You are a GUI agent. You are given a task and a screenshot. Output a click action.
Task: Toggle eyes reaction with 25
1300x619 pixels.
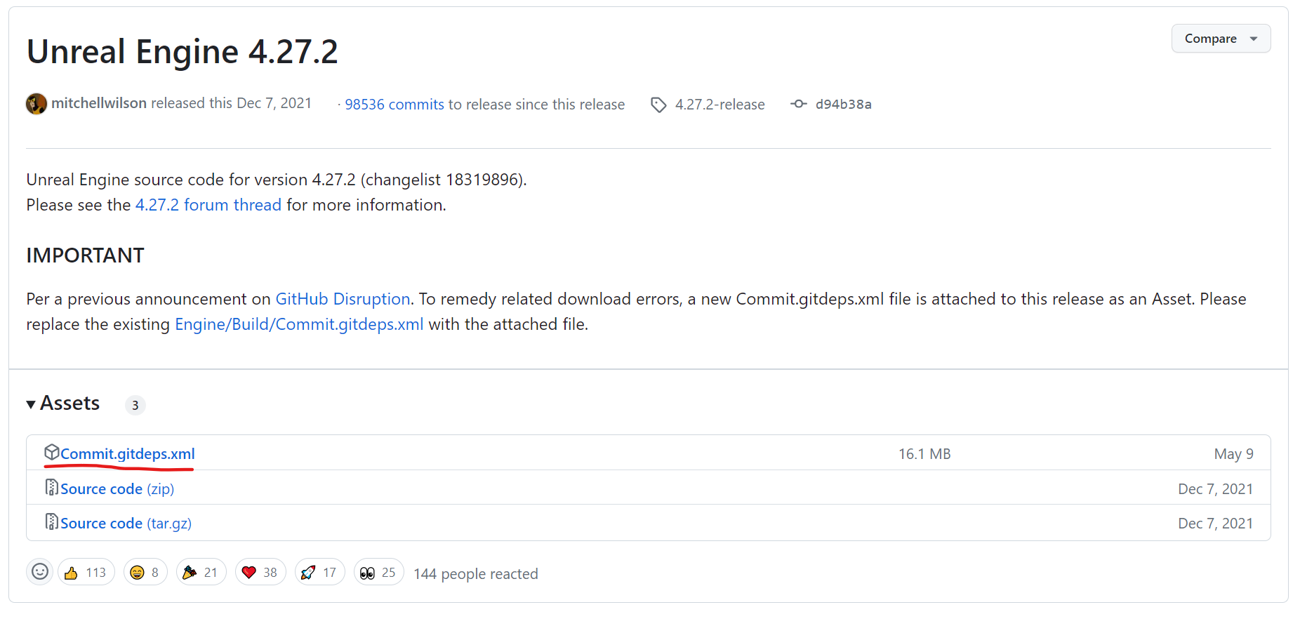click(x=378, y=573)
